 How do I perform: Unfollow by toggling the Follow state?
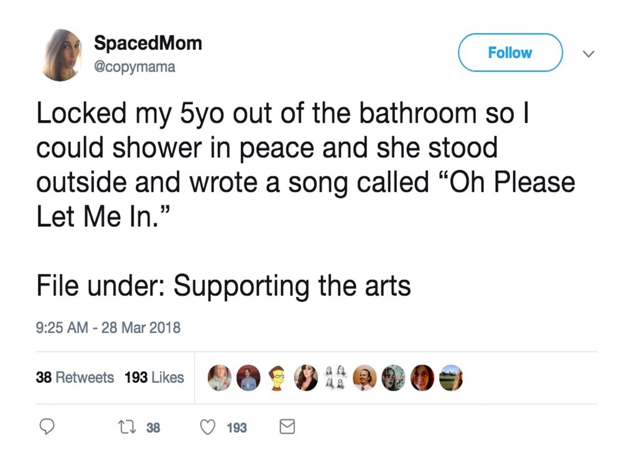[509, 53]
